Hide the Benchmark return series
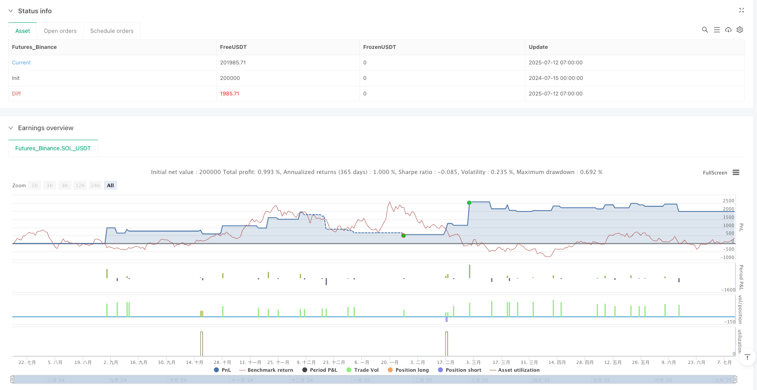Screen dimensions: 757x390 (x=266, y=370)
